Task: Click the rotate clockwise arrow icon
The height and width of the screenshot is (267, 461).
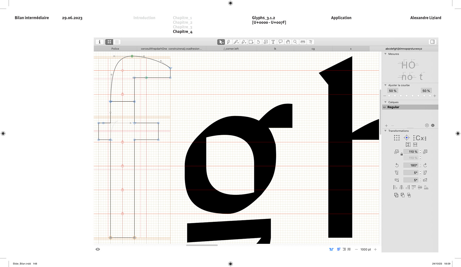Action: pyautogui.click(x=425, y=165)
